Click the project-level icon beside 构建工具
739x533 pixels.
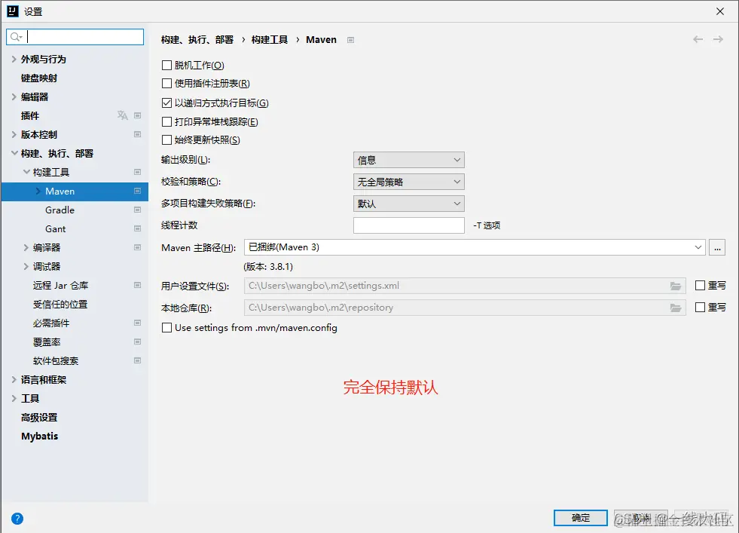(138, 172)
